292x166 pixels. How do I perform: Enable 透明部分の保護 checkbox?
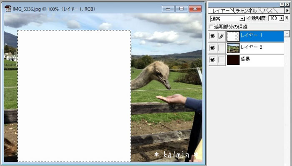coord(211,27)
